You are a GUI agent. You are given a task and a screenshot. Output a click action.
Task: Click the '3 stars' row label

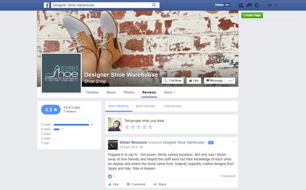click(x=46, y=134)
